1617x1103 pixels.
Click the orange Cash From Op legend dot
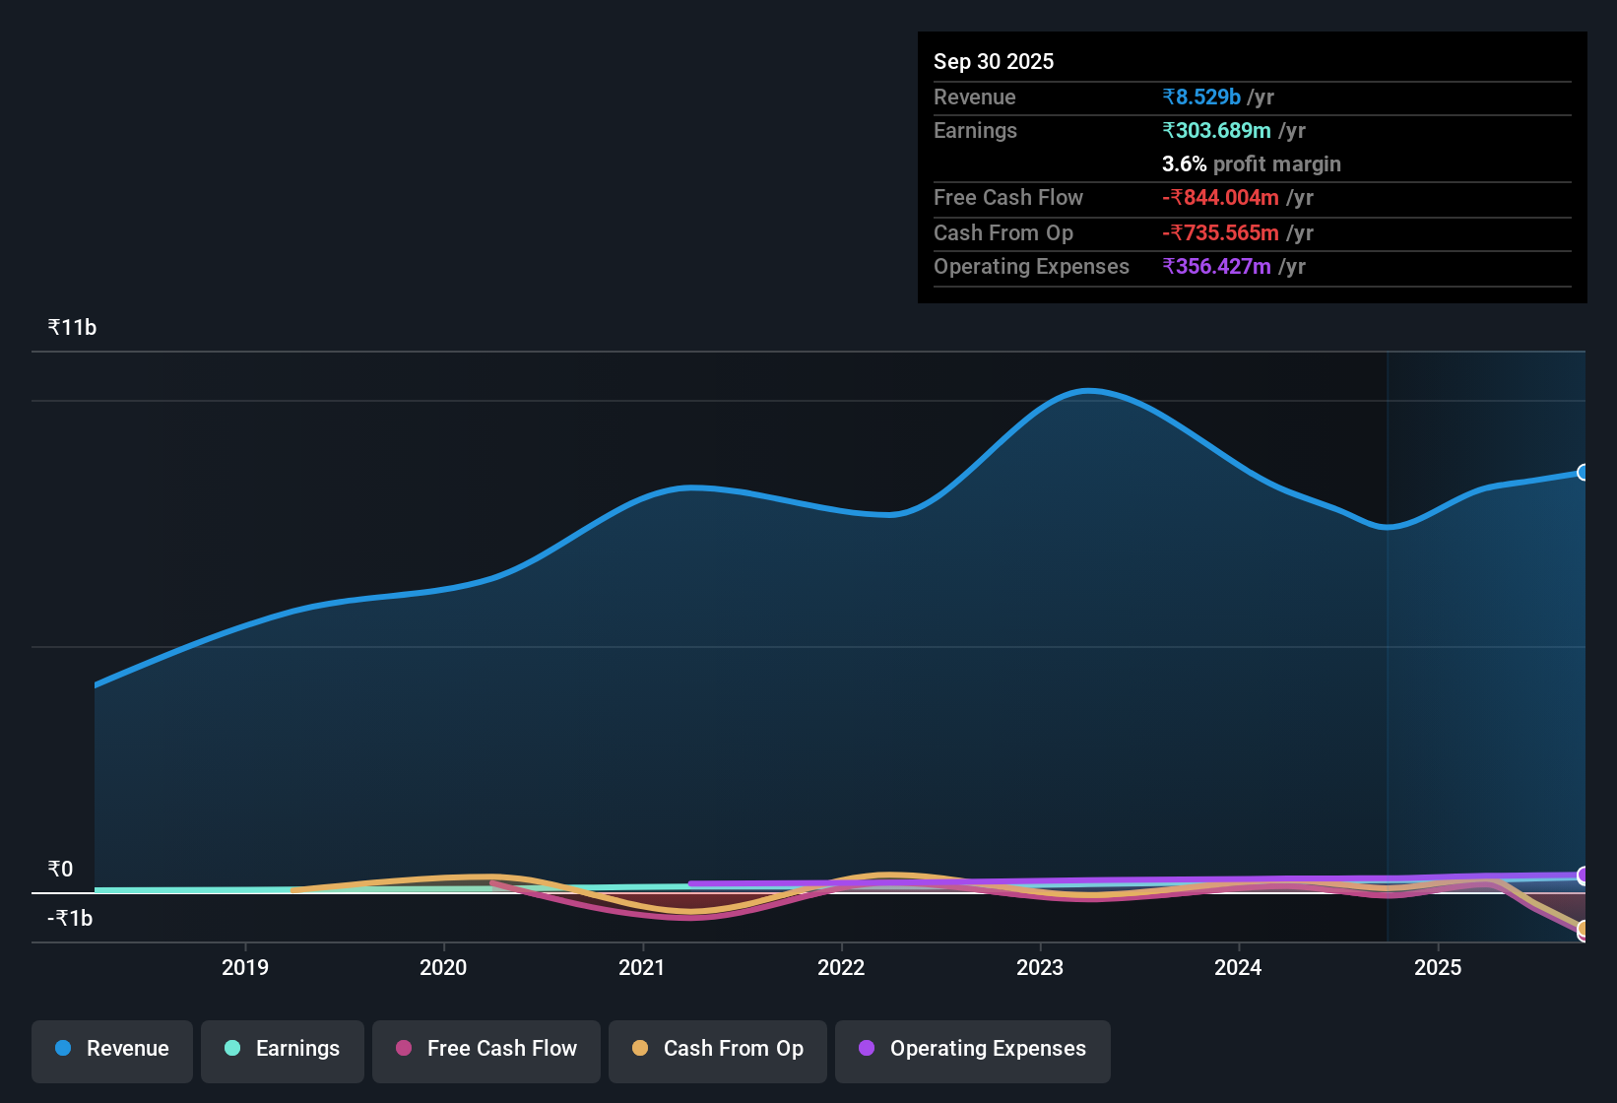[x=641, y=1049]
